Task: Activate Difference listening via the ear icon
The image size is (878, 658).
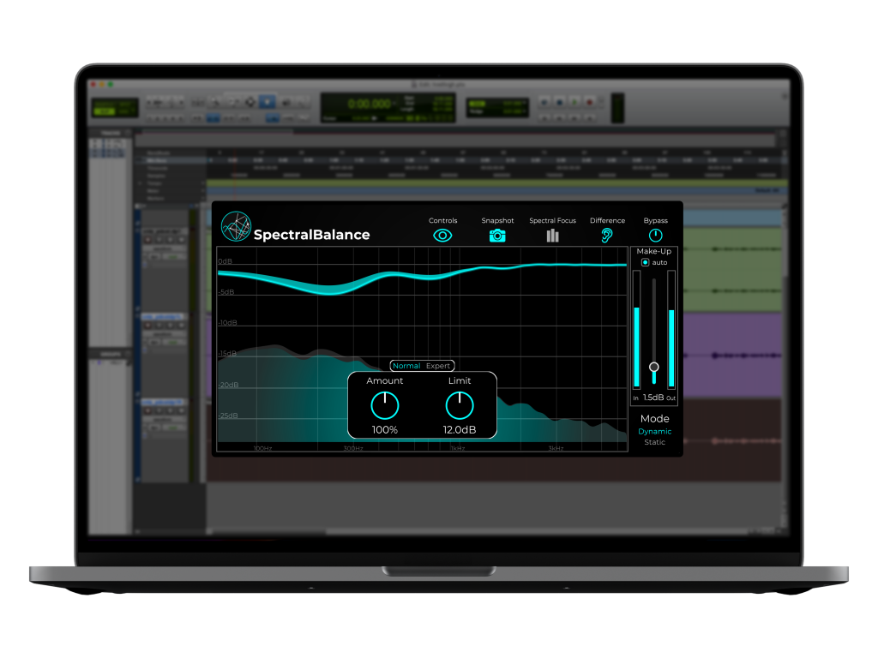Action: tap(607, 234)
